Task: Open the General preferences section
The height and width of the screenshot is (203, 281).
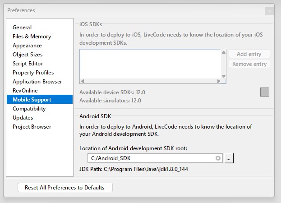Action: tap(22, 28)
